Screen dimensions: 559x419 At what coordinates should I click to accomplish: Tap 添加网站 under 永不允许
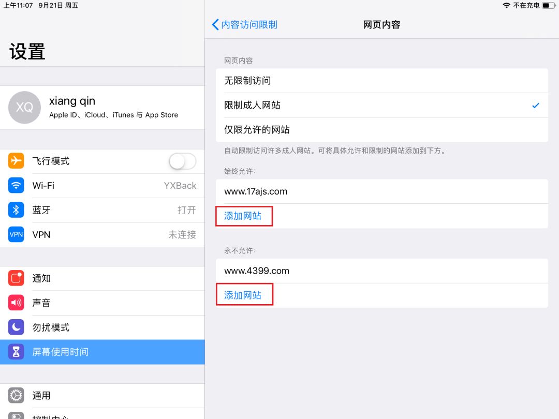click(244, 294)
